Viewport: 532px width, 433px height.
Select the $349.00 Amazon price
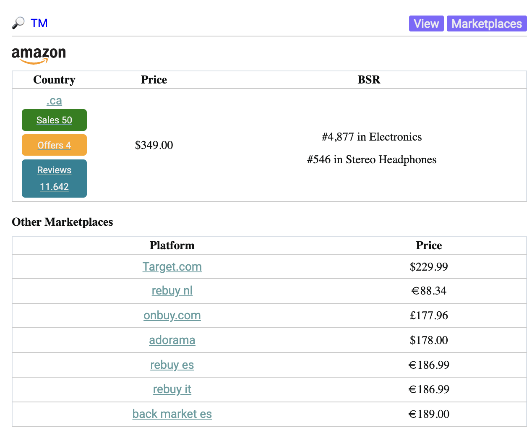click(x=154, y=145)
